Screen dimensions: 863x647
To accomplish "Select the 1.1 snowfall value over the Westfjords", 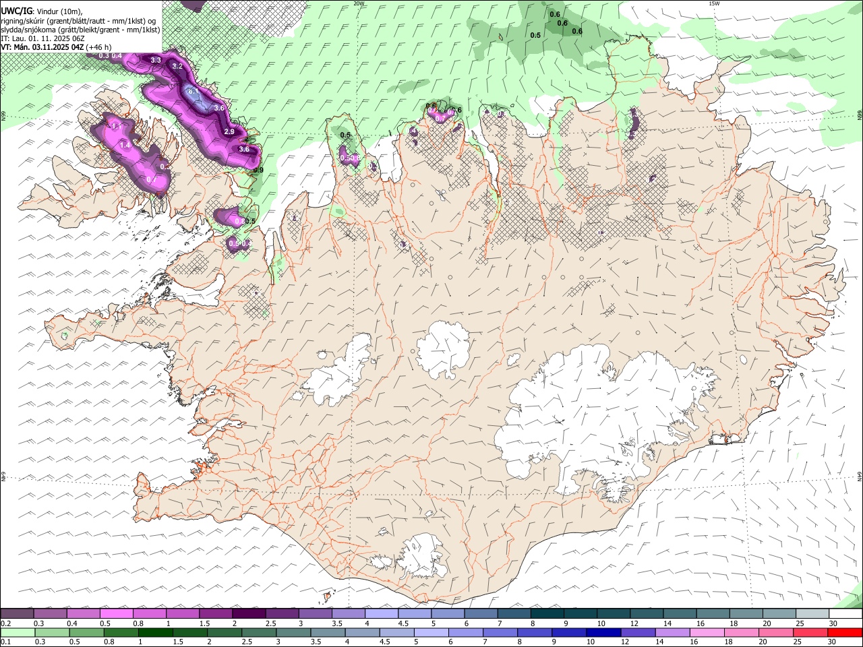I will point(117,126).
